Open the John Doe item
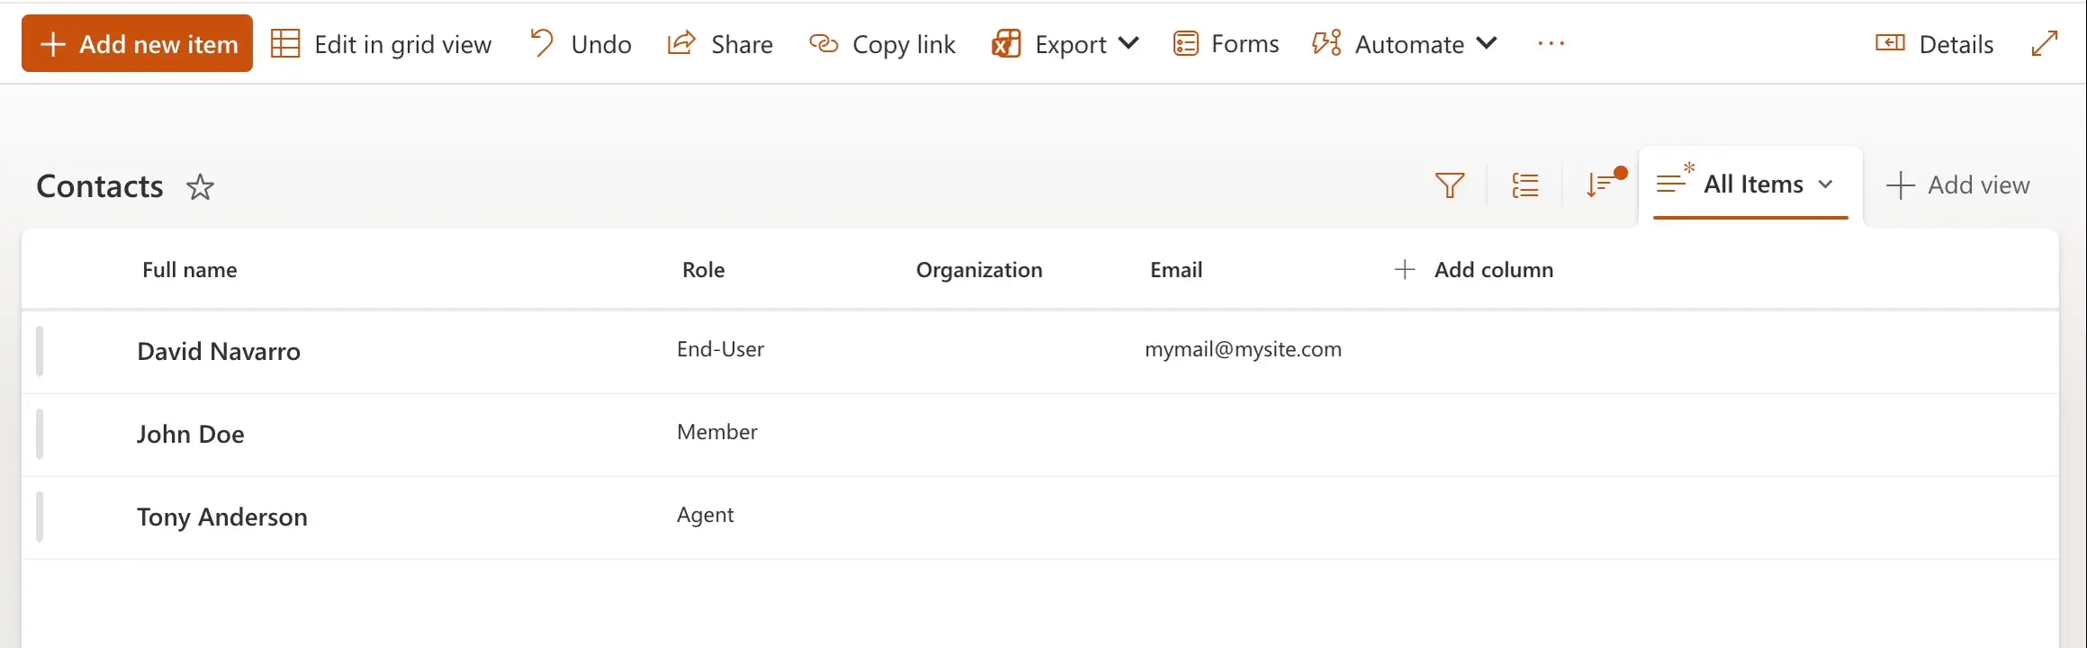The width and height of the screenshot is (2087, 648). (191, 434)
